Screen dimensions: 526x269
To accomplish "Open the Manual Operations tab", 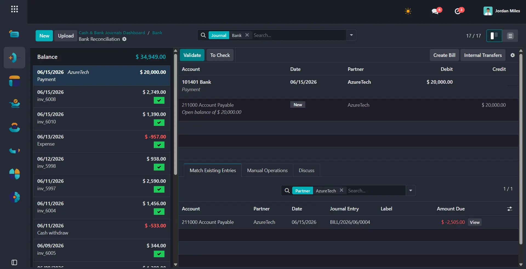I will [267, 170].
